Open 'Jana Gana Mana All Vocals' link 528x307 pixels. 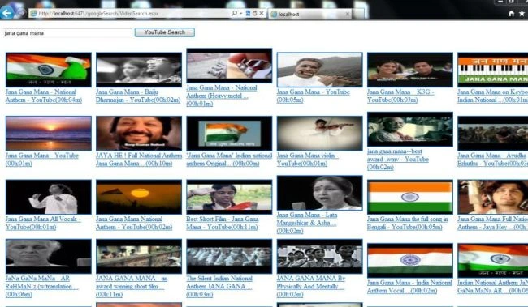43,223
